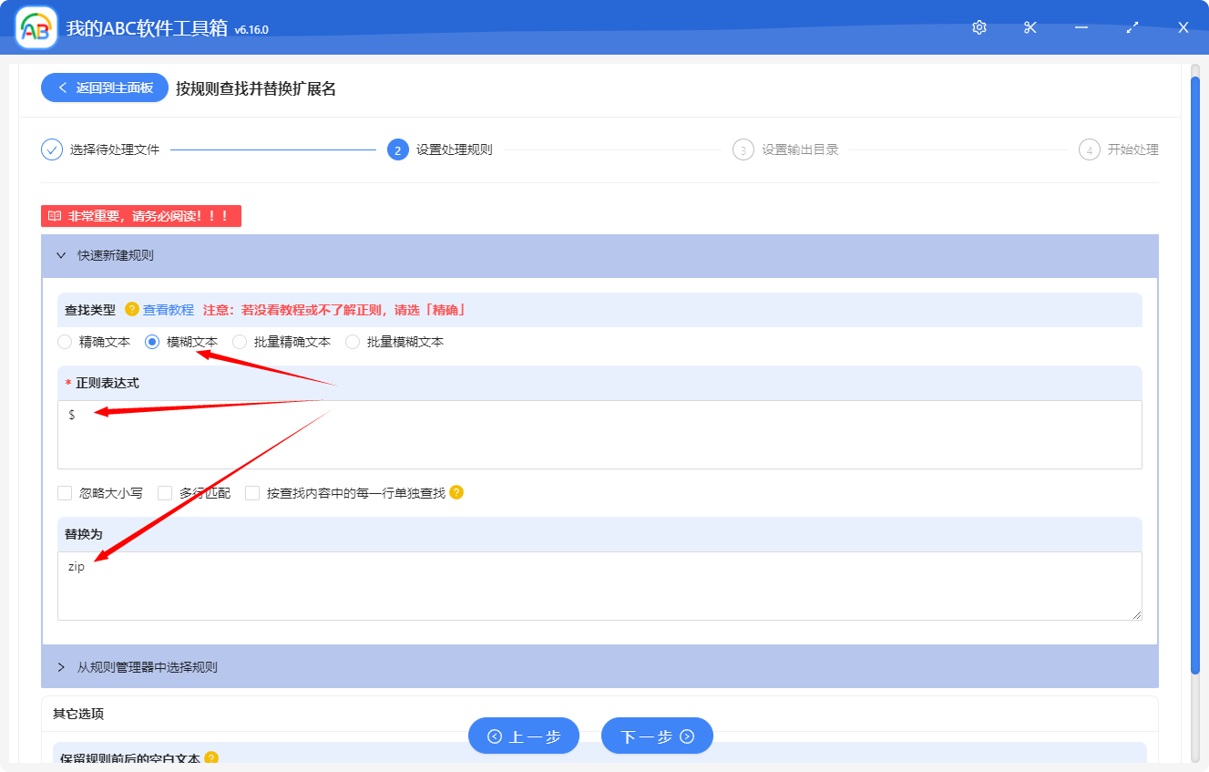Viewport: 1209px width, 772px height.
Task: Click the 保留规则前后的空白文本 label
Action: tap(130, 757)
